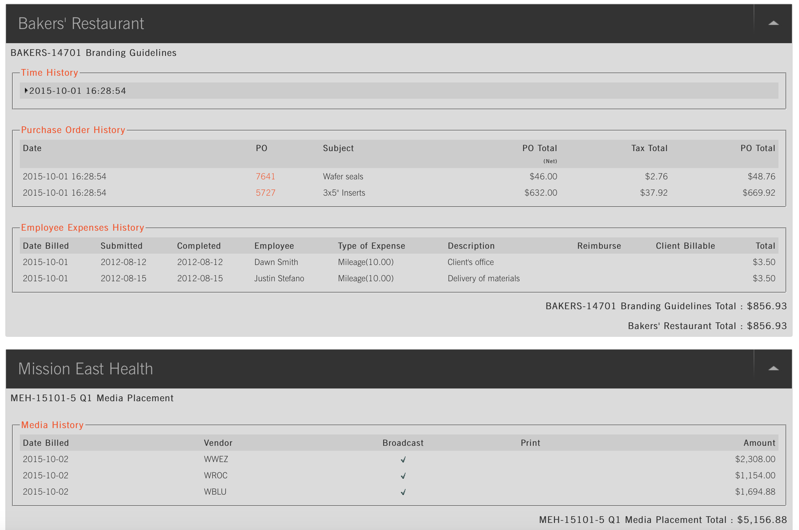
Task: Click the Completed column header
Action: pos(199,246)
